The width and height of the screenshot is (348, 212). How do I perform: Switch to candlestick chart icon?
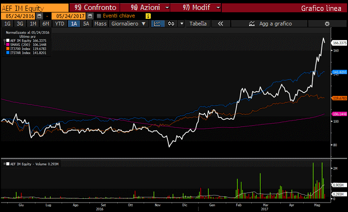coord(171,24)
